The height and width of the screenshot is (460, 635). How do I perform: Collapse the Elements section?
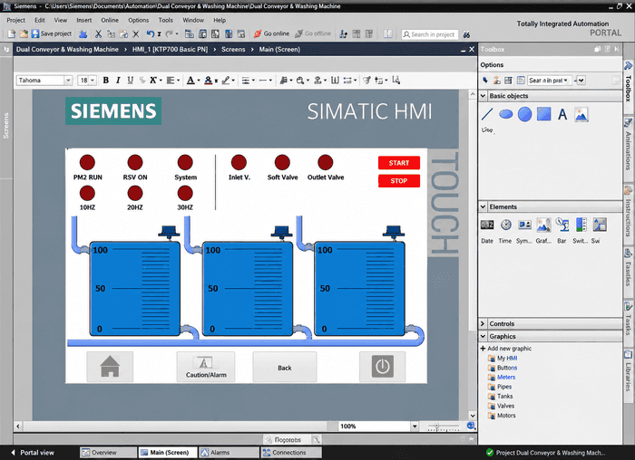[x=483, y=206]
